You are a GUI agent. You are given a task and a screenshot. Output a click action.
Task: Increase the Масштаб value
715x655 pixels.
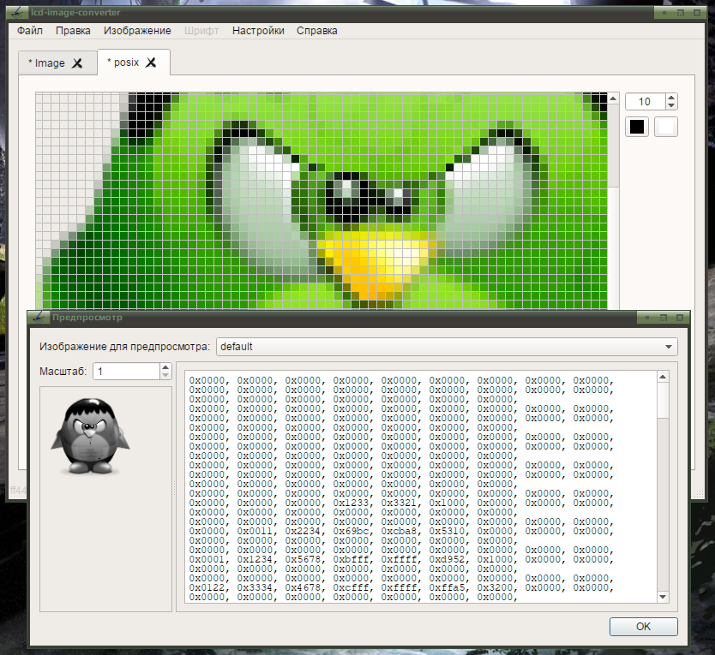coord(165,367)
